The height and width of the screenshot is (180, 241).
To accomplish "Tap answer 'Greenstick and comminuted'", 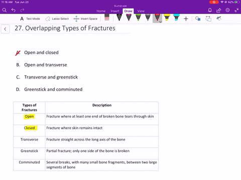I will (x=53, y=89).
